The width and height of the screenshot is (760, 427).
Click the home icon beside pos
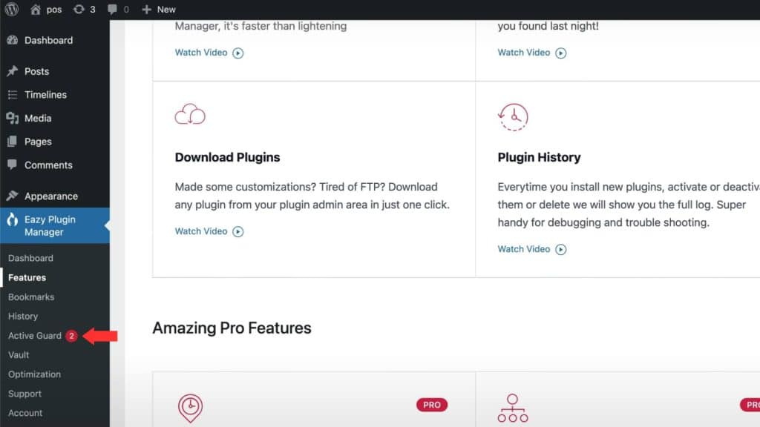pyautogui.click(x=36, y=9)
